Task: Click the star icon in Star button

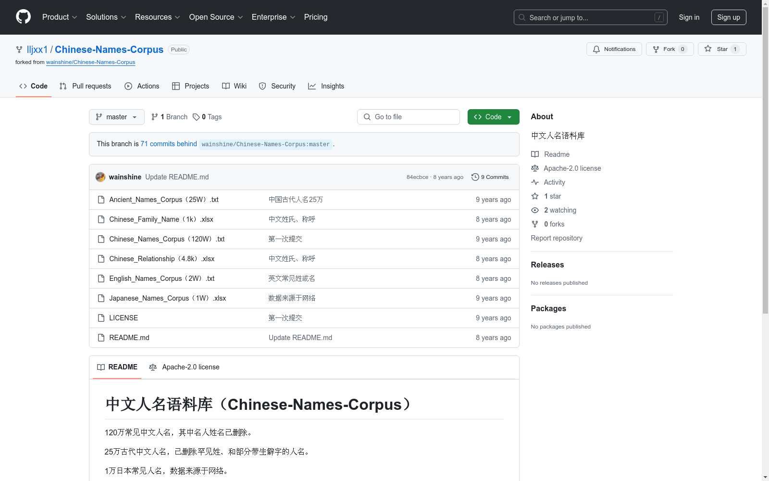Action: pyautogui.click(x=708, y=49)
